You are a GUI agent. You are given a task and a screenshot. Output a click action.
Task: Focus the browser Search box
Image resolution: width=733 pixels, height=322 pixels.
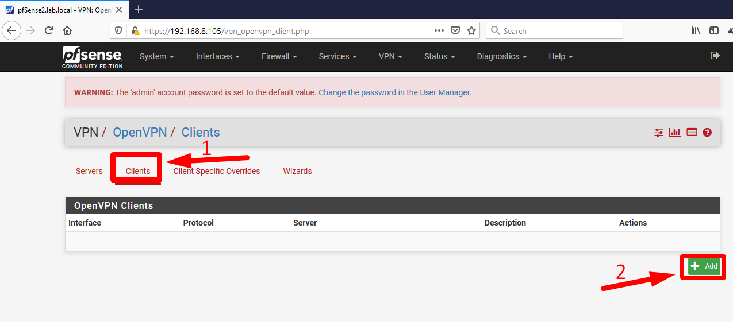[554, 31]
